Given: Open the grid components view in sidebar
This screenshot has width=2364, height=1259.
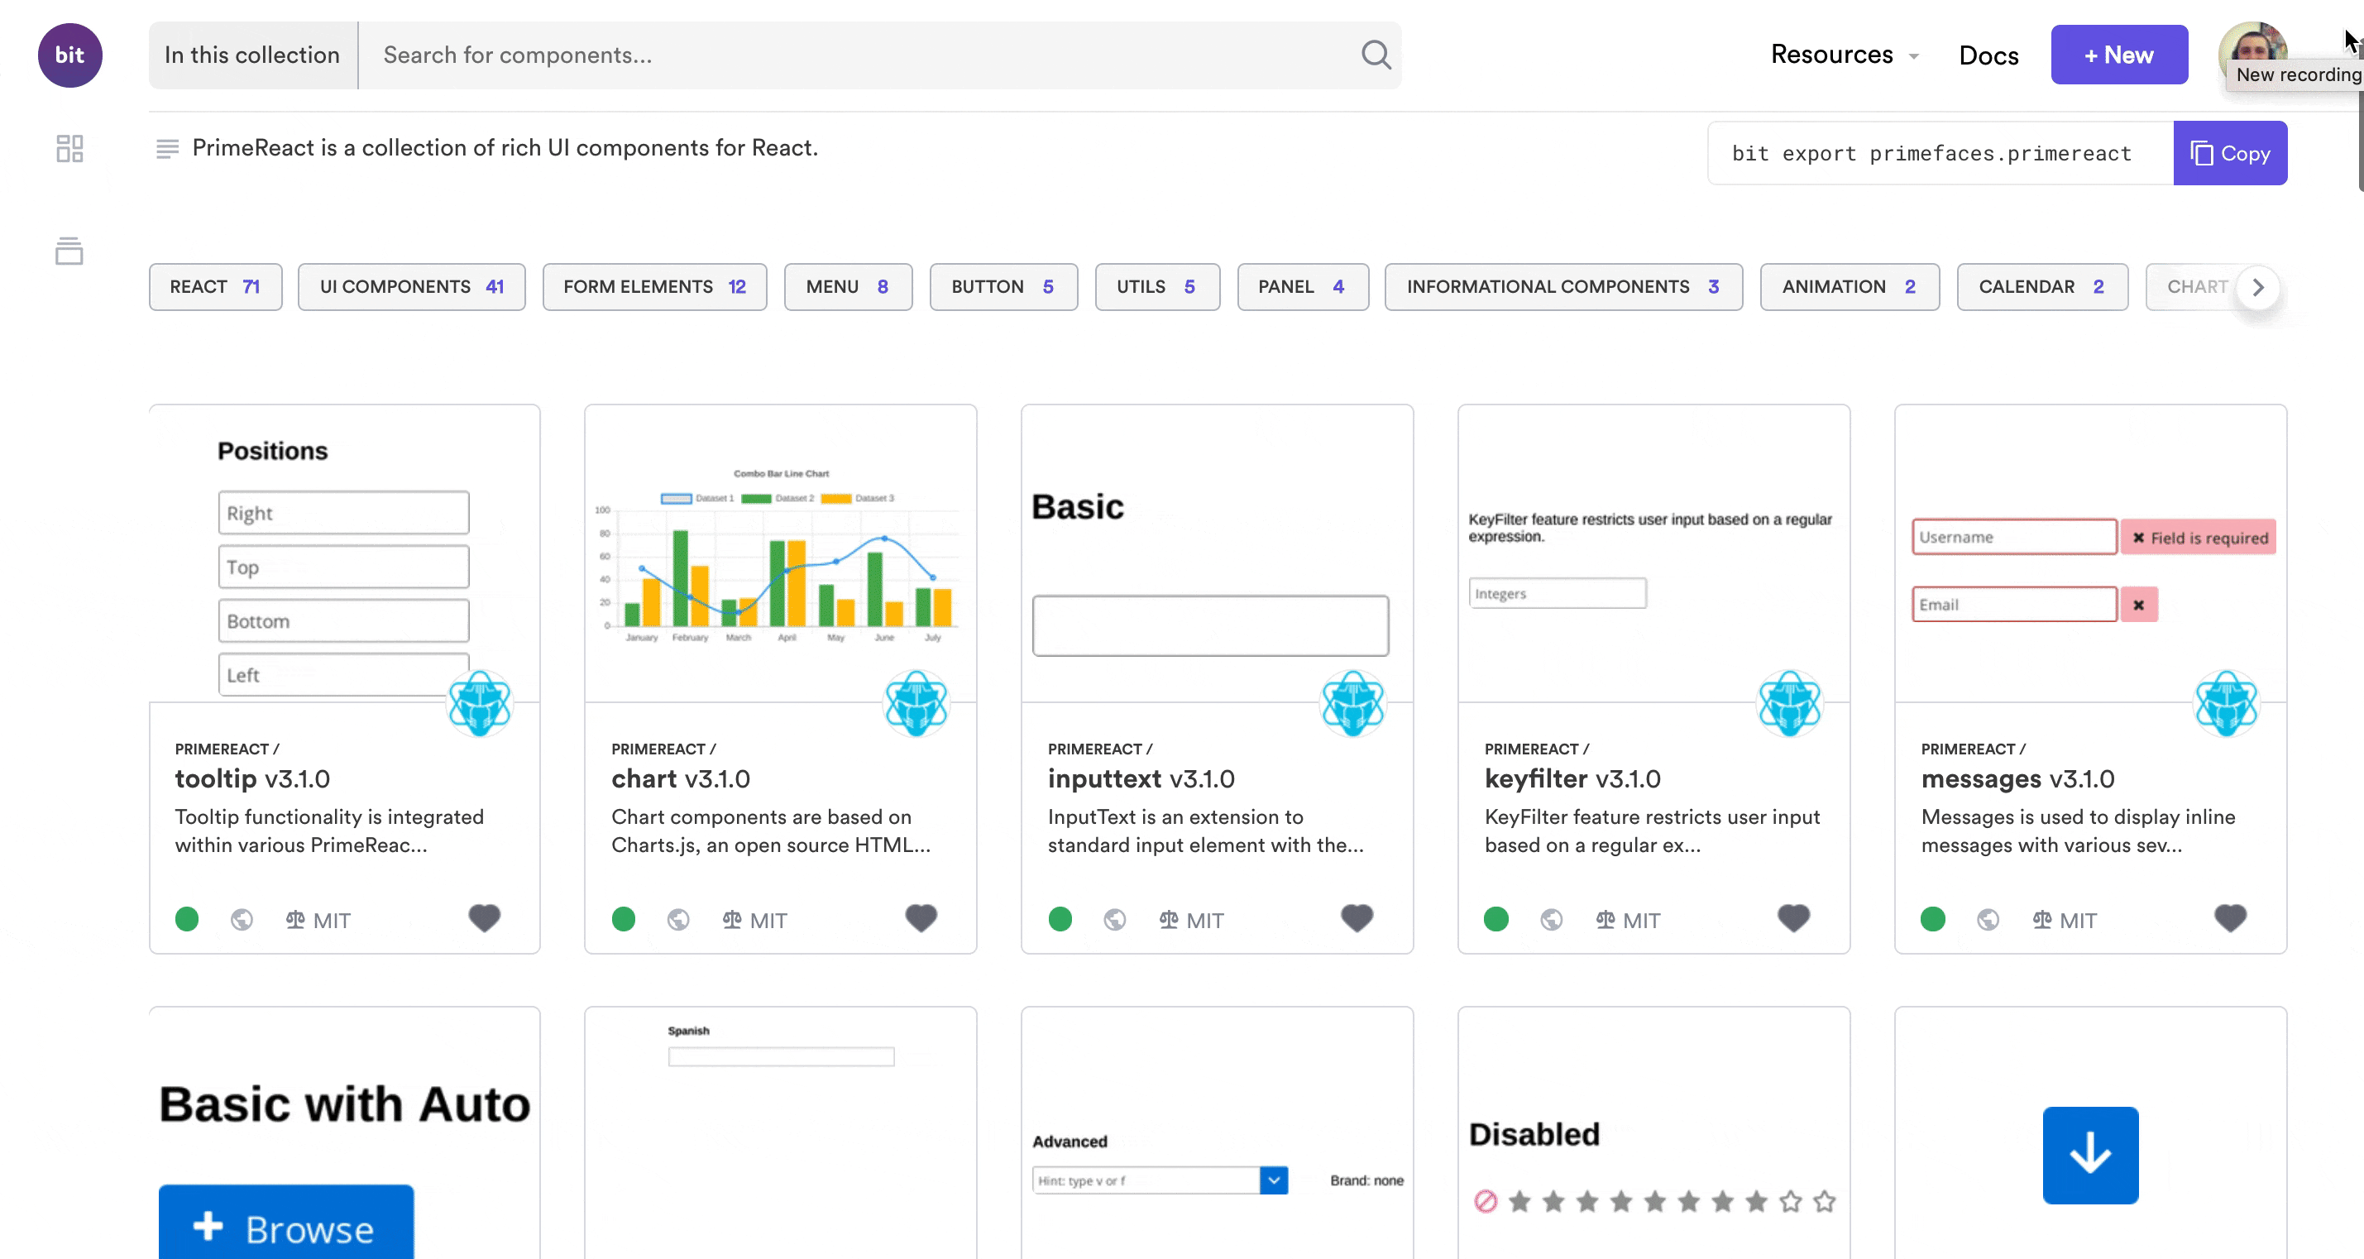Looking at the screenshot, I should [x=69, y=149].
